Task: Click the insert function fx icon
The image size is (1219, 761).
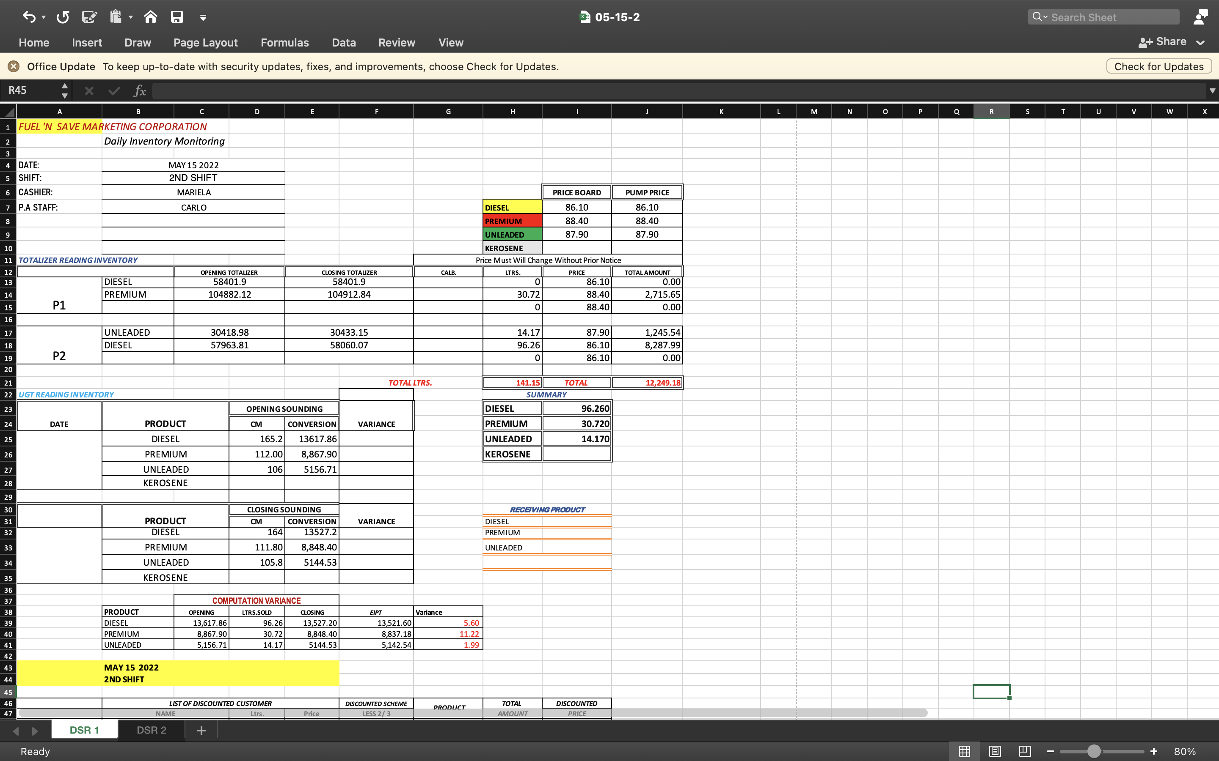Action: click(x=140, y=90)
